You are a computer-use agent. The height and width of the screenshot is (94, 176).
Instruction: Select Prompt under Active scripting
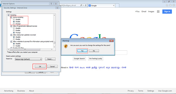pos(14,24)
